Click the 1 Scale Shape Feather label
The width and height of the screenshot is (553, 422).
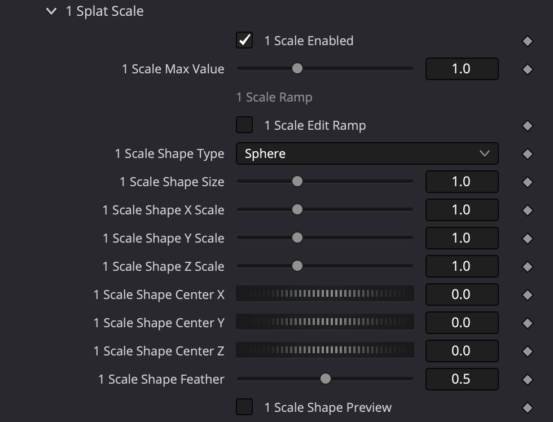click(x=161, y=379)
